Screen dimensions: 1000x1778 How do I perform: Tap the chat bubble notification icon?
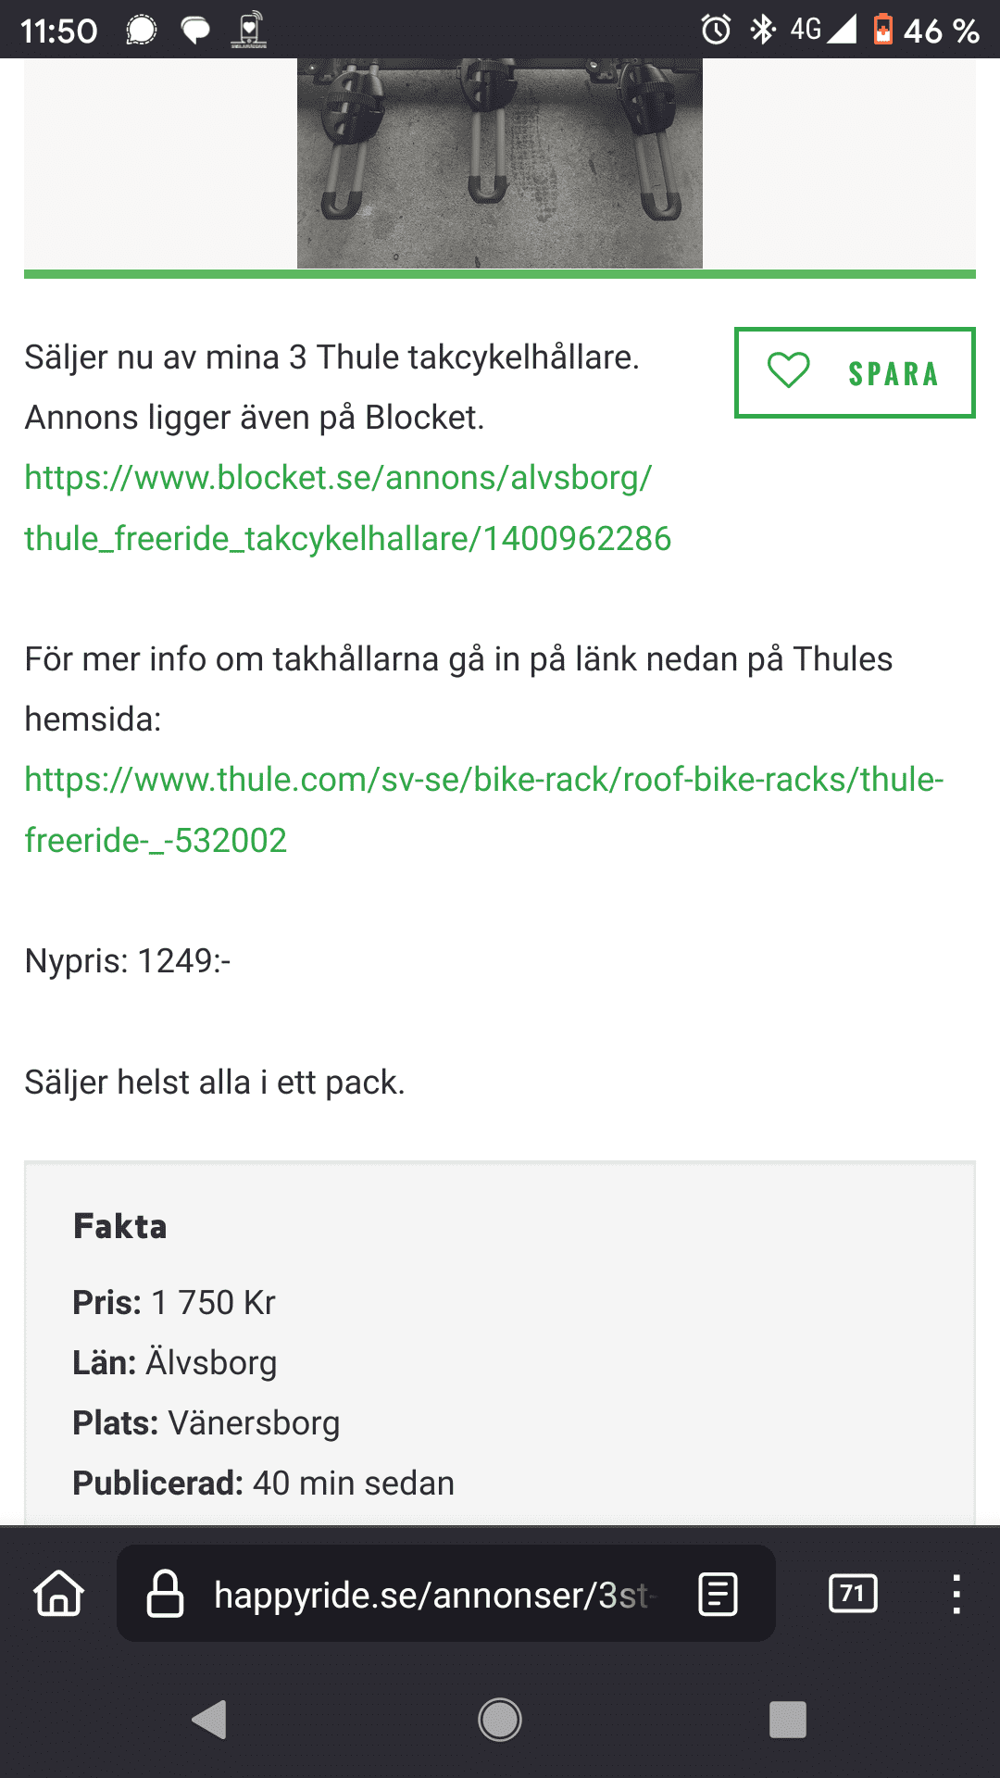point(195,31)
